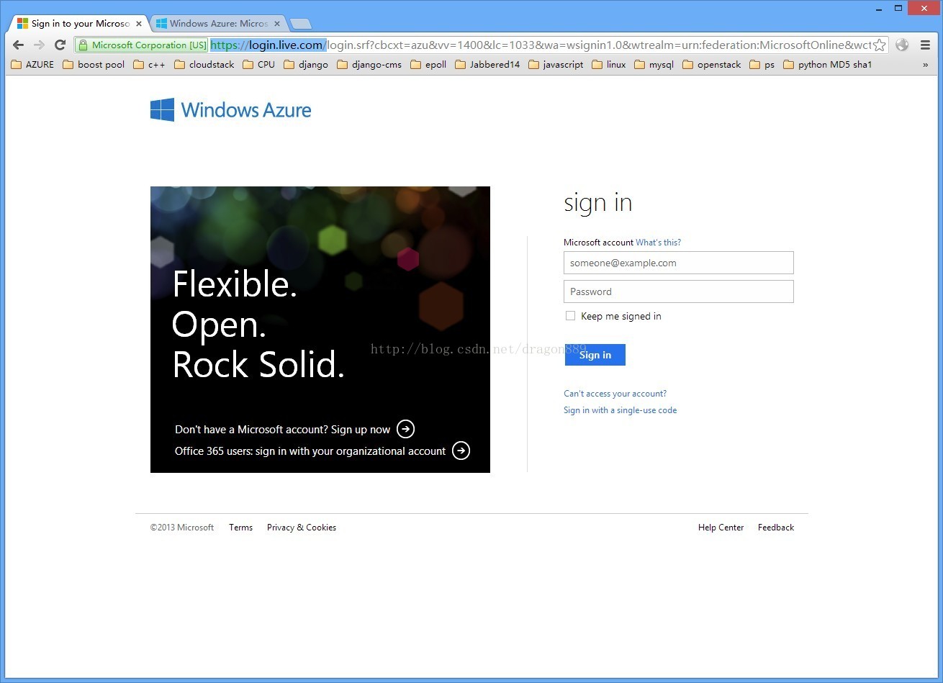
Task: Click the URL address bar
Action: tap(540, 45)
